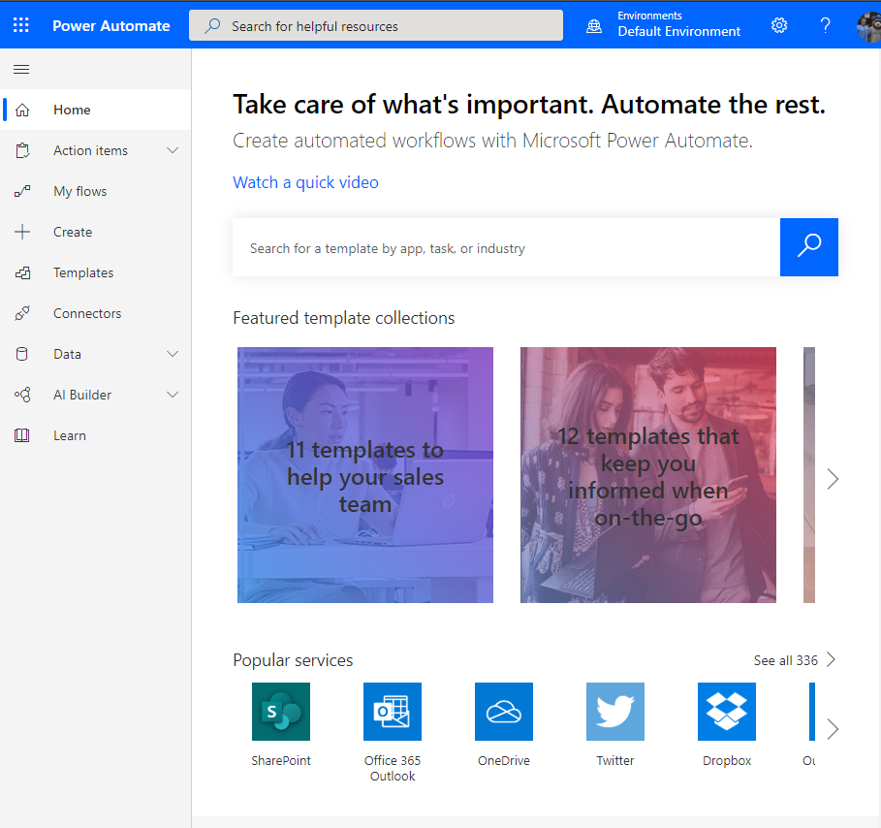The width and height of the screenshot is (881, 828).
Task: Click the Help question mark icon
Action: pos(825,25)
